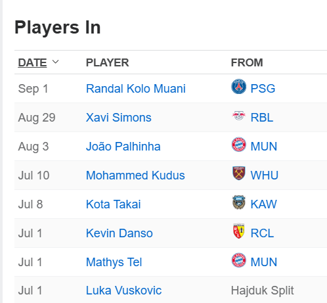Open Luka Vuskovic player link
The image size is (327, 303).
(x=123, y=291)
